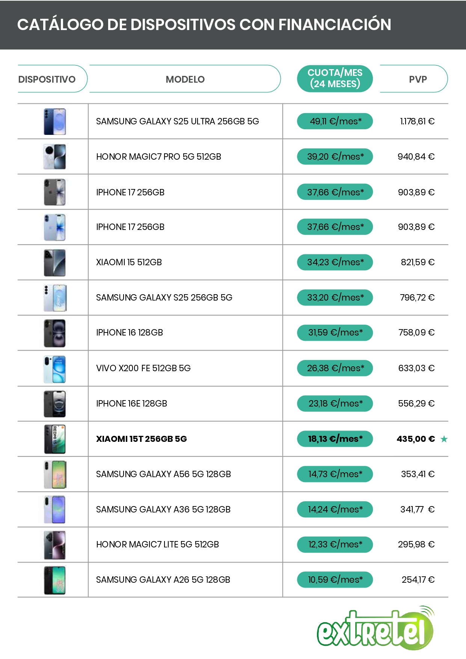Click the 1.178,61 € price
Screen dimensions: 466x659
point(417,121)
